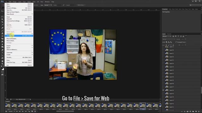Go to the previous animation frame
The height and width of the screenshot is (113, 202).
pos(20,111)
